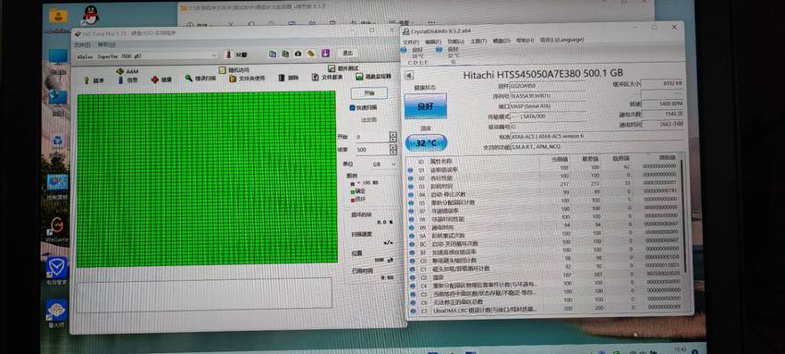Image resolution: width=785 pixels, height=354 pixels.
Task: Click the Start scan button
Action: tap(369, 93)
